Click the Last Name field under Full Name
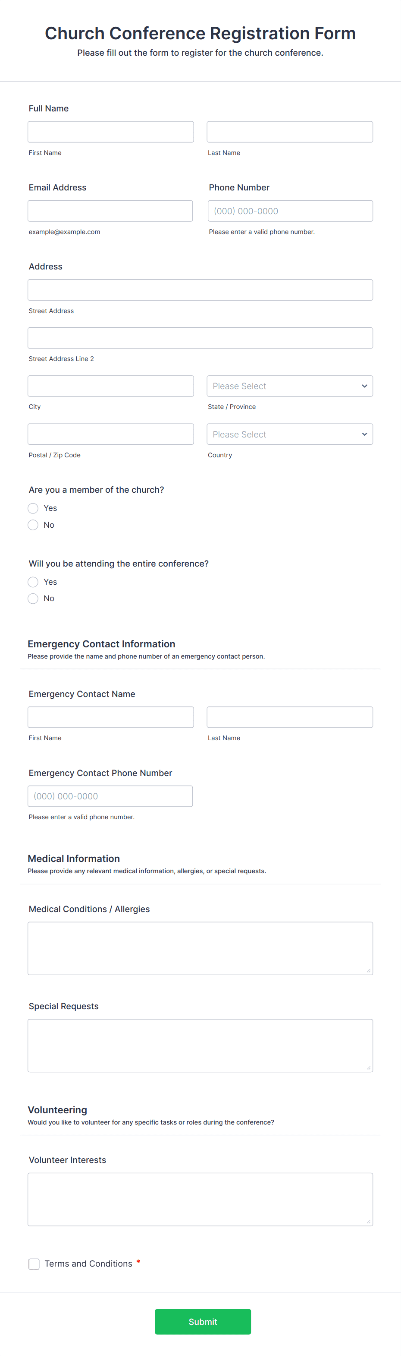This screenshot has height=1356, width=401. tap(290, 132)
